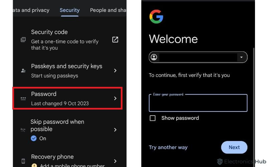The image size is (267, 167).
Task: Click the Security code item icon
Action: (x=23, y=40)
